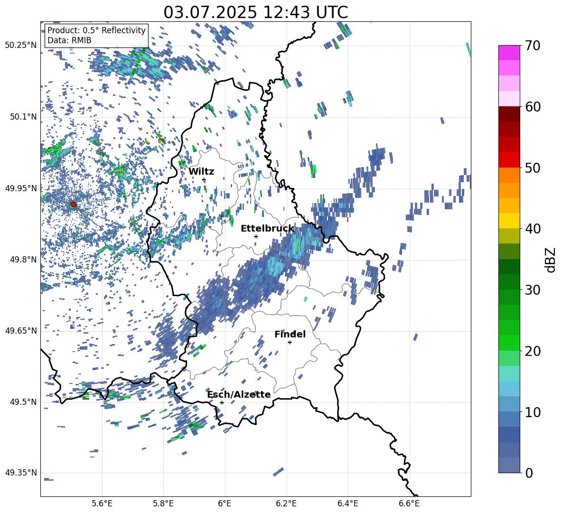Click the orange colorbar band below 50
562x513 pixels.
[x=509, y=175]
